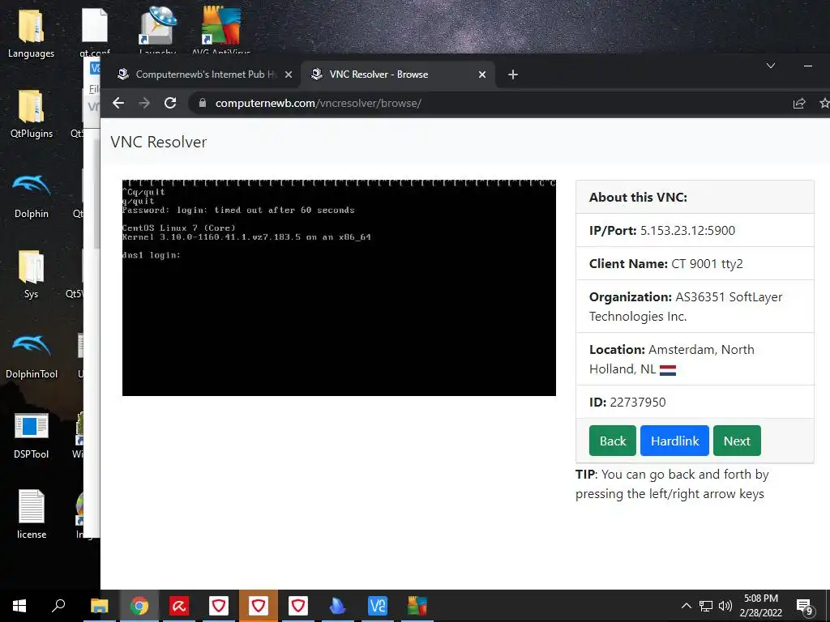Click the padlock site info icon

[202, 103]
